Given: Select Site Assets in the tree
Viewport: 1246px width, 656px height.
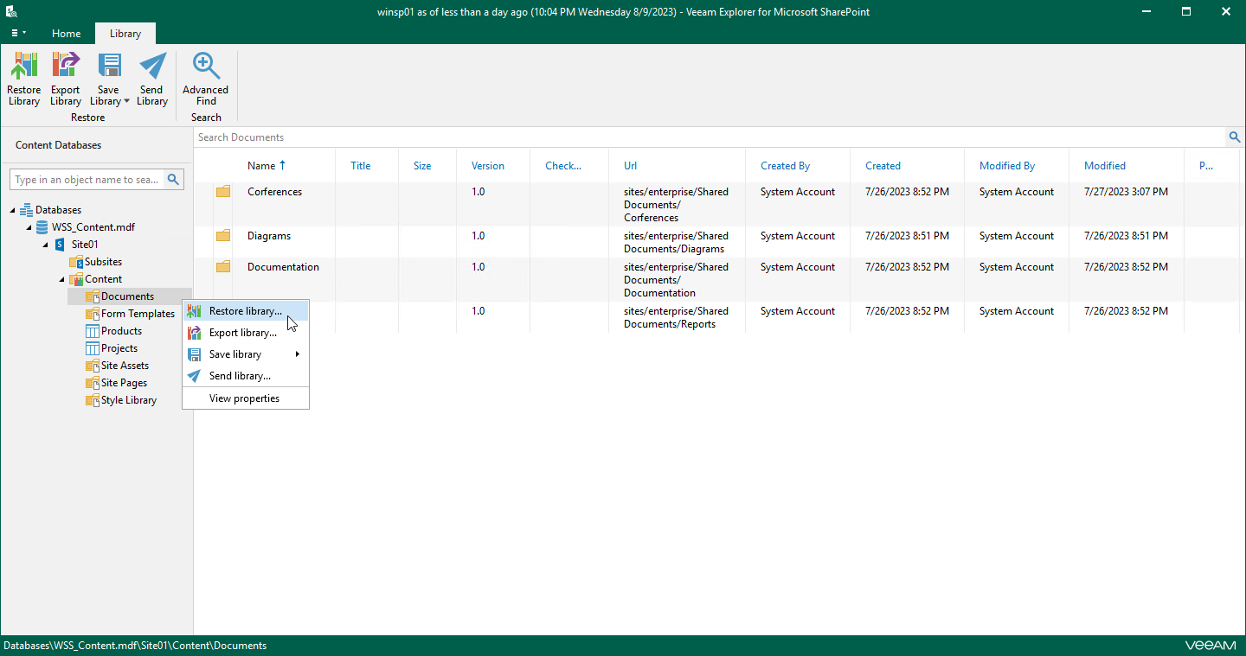Looking at the screenshot, I should [124, 365].
